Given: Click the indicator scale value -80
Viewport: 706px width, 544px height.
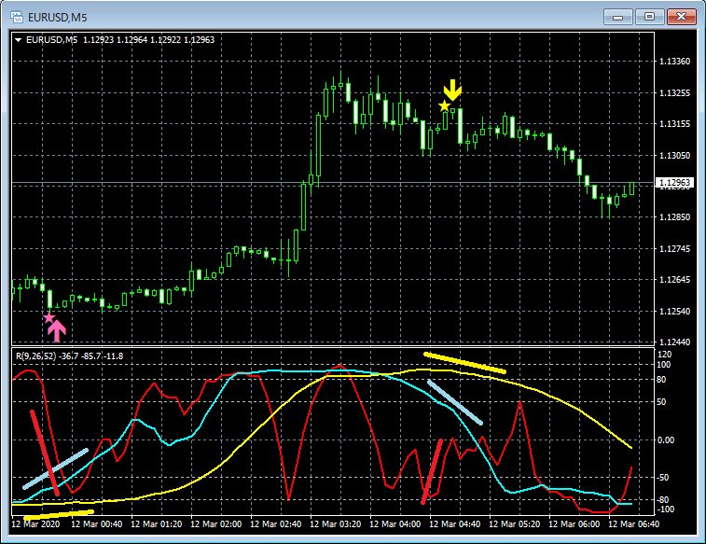Looking at the screenshot, I should [662, 500].
